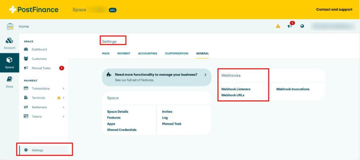Image resolution: width=360 pixels, height=160 pixels.
Task: Select the Space cube icon
Action: (x=9, y=60)
